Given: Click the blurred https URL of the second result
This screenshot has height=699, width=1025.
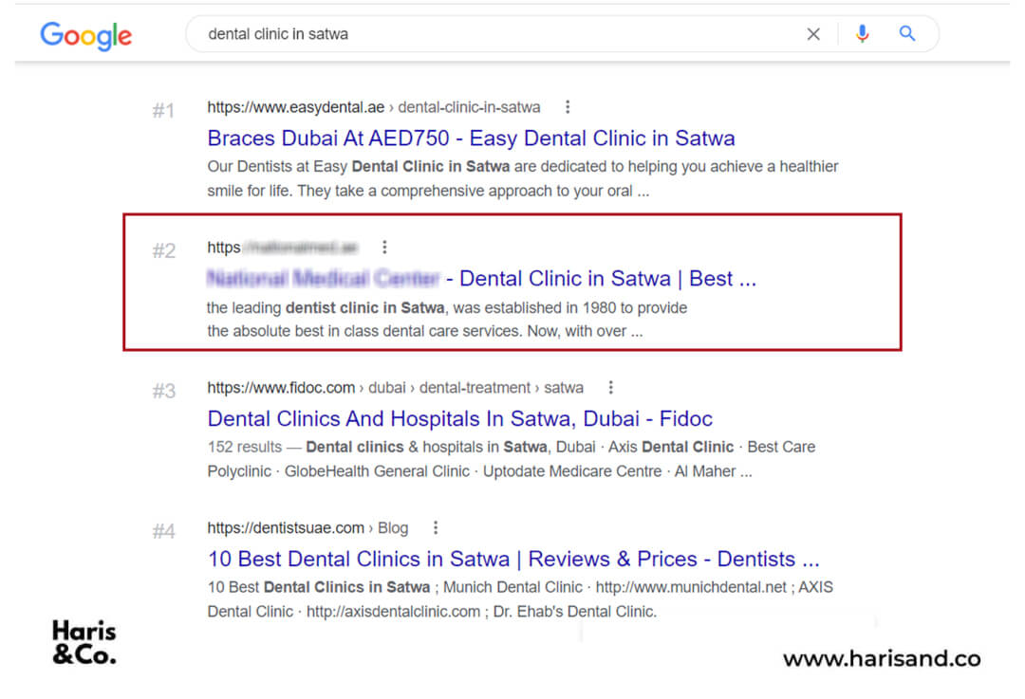Looking at the screenshot, I should 283,248.
